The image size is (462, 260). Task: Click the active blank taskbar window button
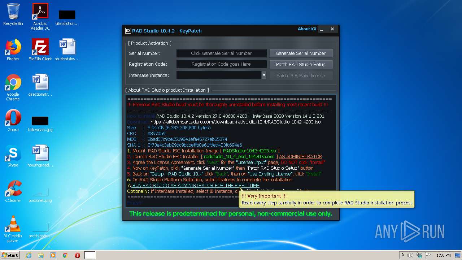pos(90,255)
